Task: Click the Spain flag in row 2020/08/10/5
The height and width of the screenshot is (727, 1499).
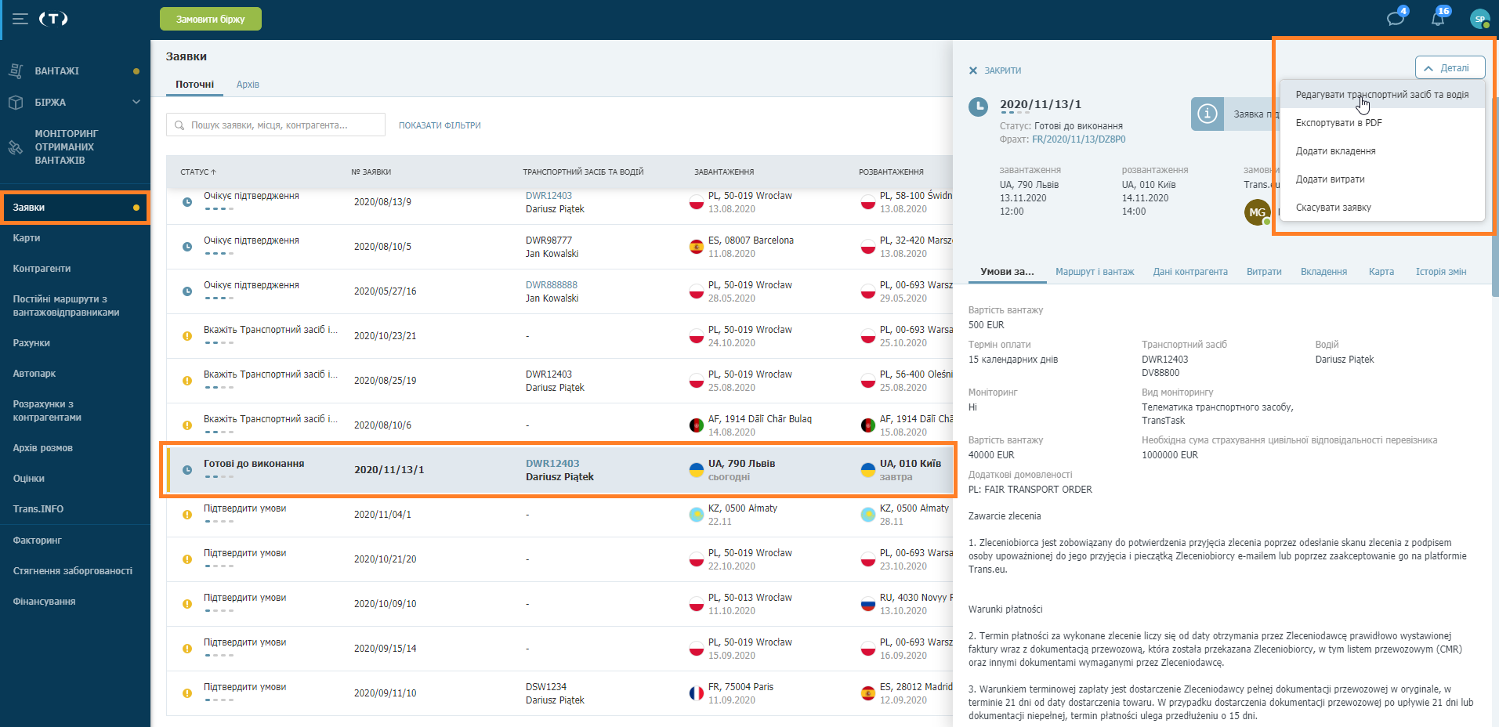Action: (696, 247)
